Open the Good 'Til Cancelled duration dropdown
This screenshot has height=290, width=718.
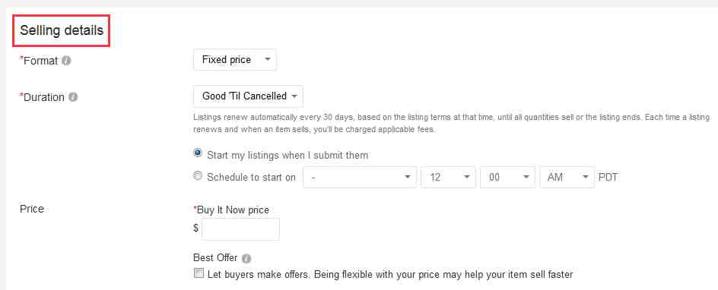248,96
